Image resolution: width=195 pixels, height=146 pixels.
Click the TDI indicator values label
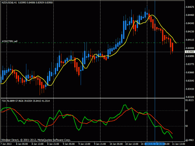coord(26,101)
